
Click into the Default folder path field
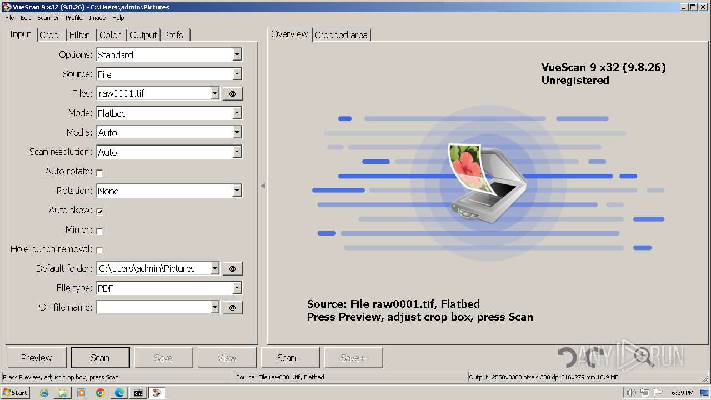[x=154, y=268]
